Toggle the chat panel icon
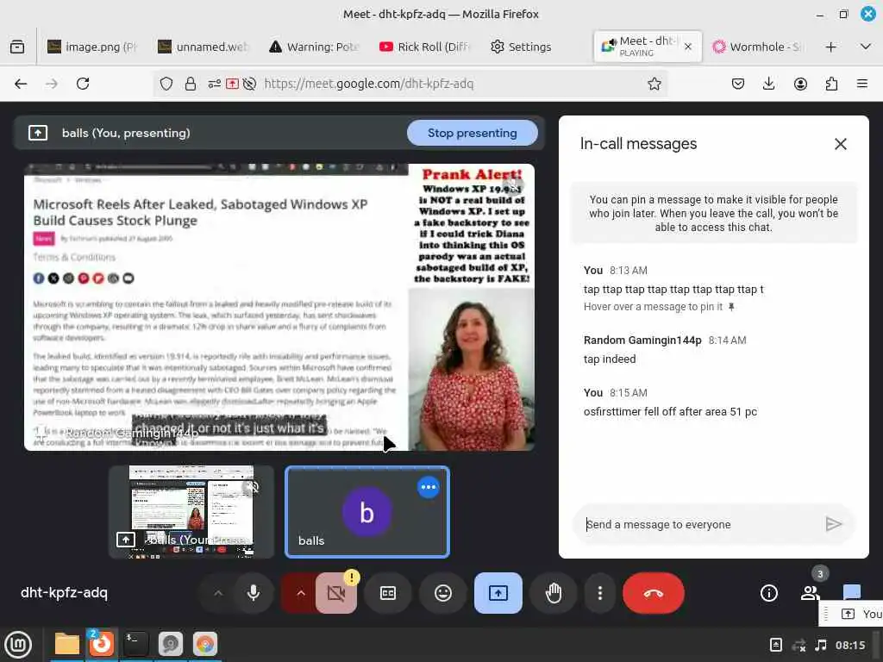 tap(851, 591)
